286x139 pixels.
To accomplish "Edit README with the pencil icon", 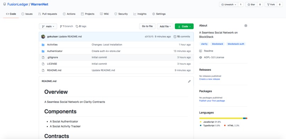I will (x=189, y=81).
